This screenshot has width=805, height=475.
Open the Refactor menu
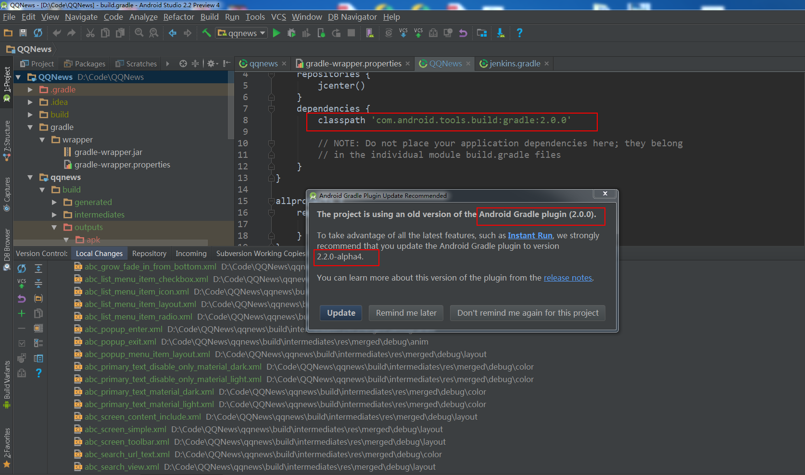point(179,17)
